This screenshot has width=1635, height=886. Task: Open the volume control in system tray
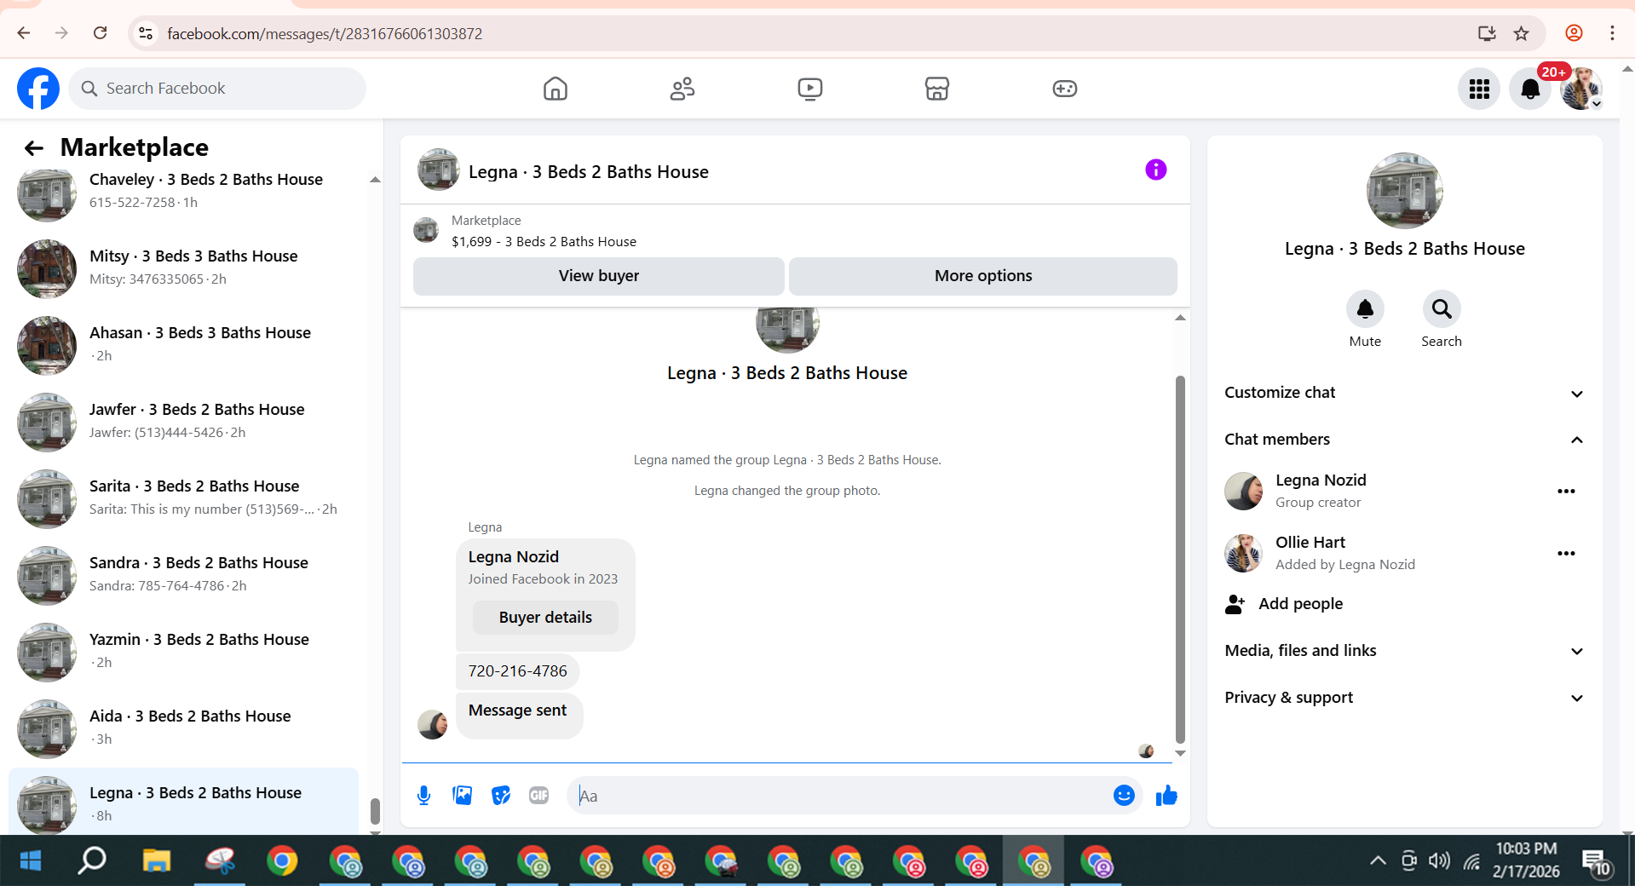(1439, 861)
